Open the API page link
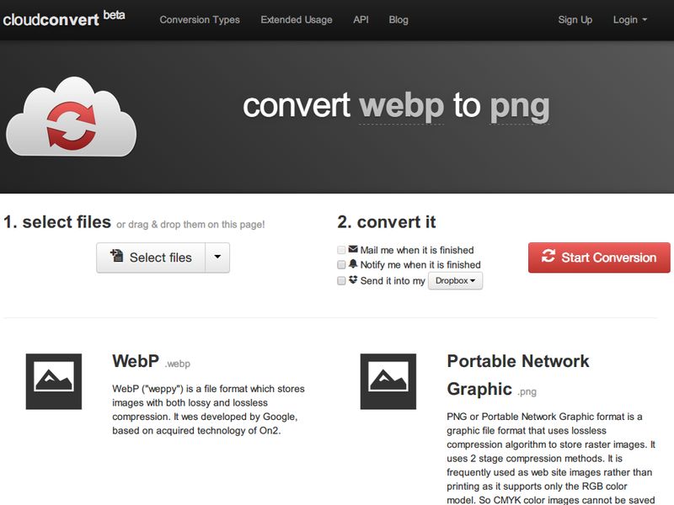 tap(361, 19)
